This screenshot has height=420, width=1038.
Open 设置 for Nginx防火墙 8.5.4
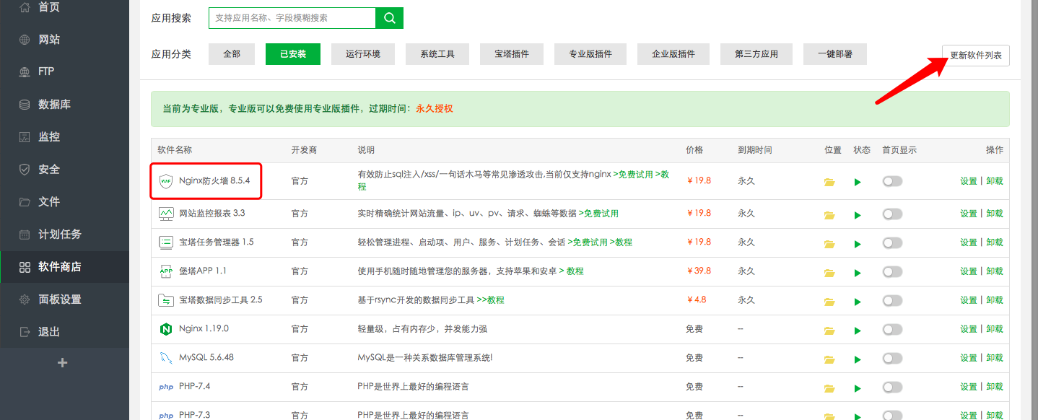coord(969,181)
